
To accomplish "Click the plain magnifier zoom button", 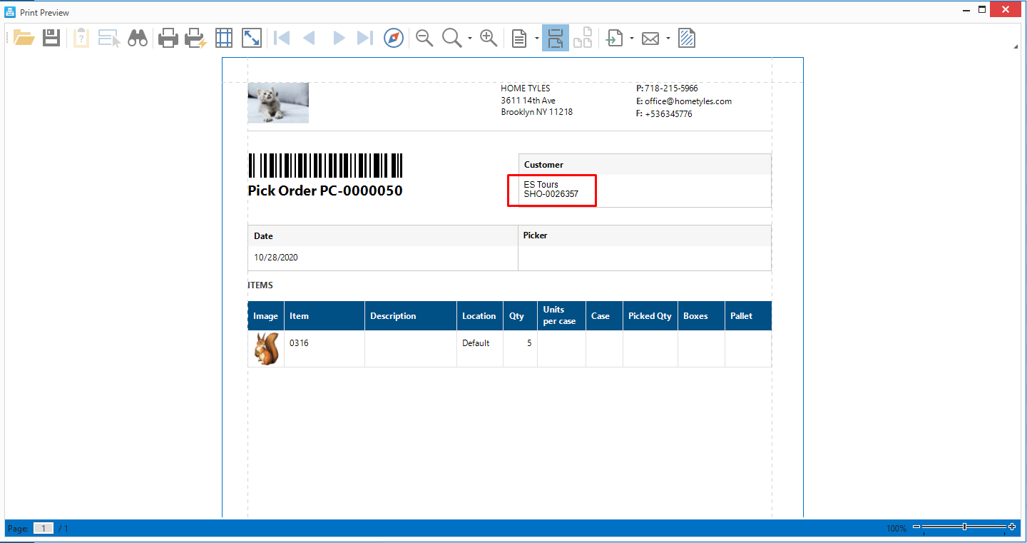I will (452, 38).
